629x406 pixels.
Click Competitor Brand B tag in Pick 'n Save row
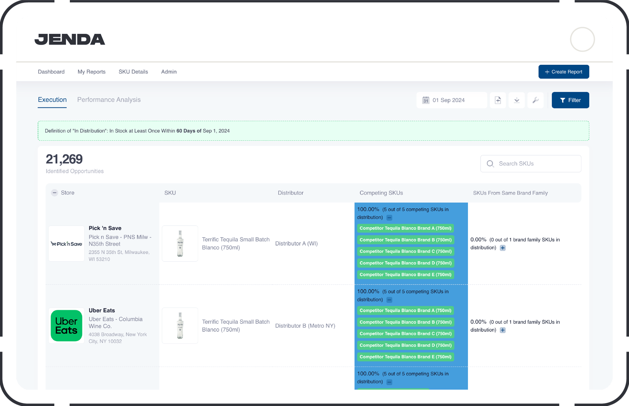405,240
